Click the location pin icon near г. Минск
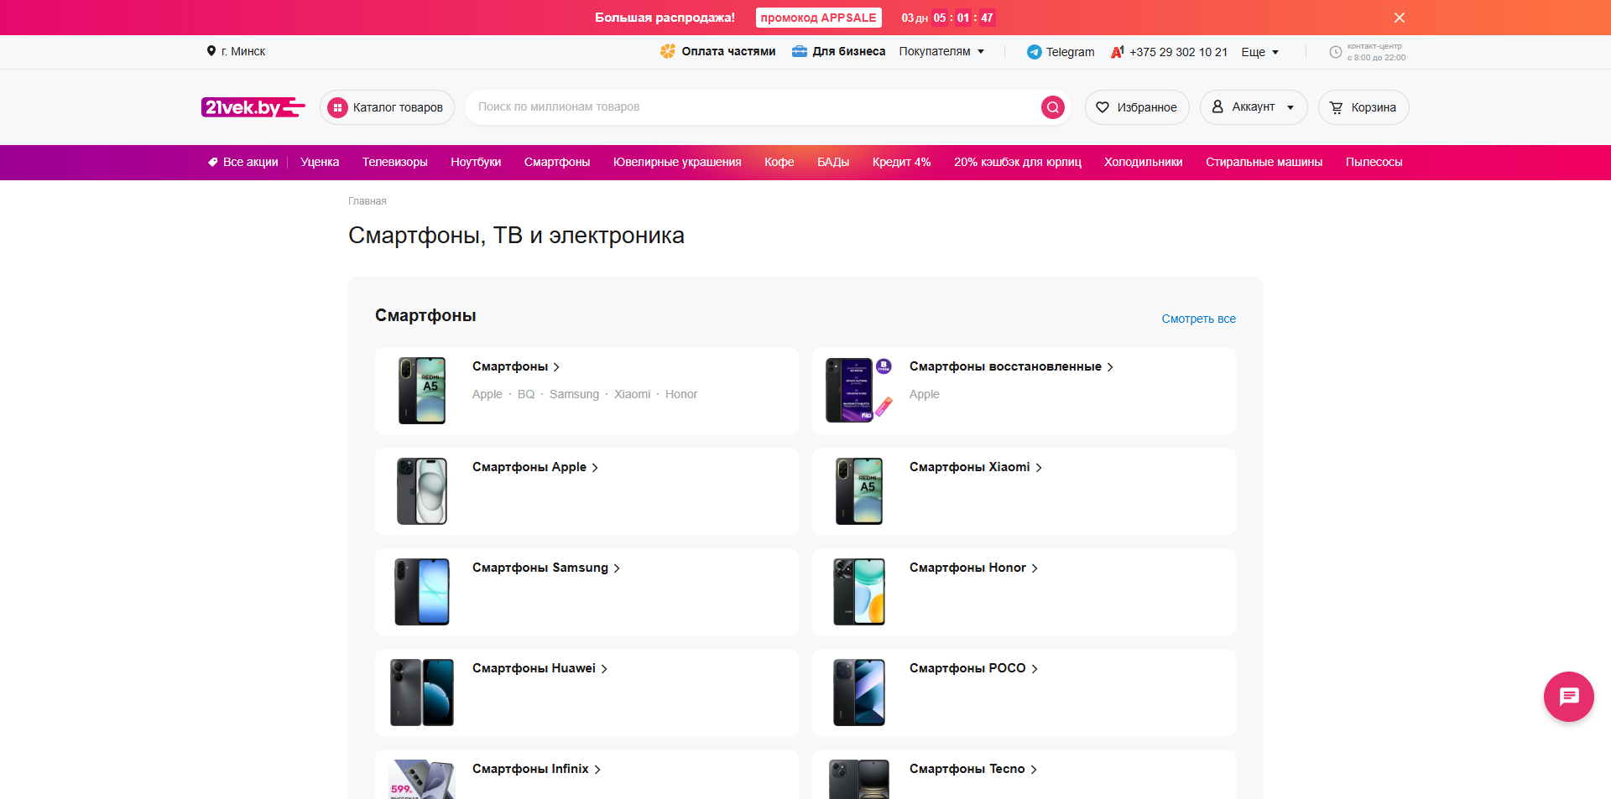This screenshot has height=799, width=1611. point(212,51)
